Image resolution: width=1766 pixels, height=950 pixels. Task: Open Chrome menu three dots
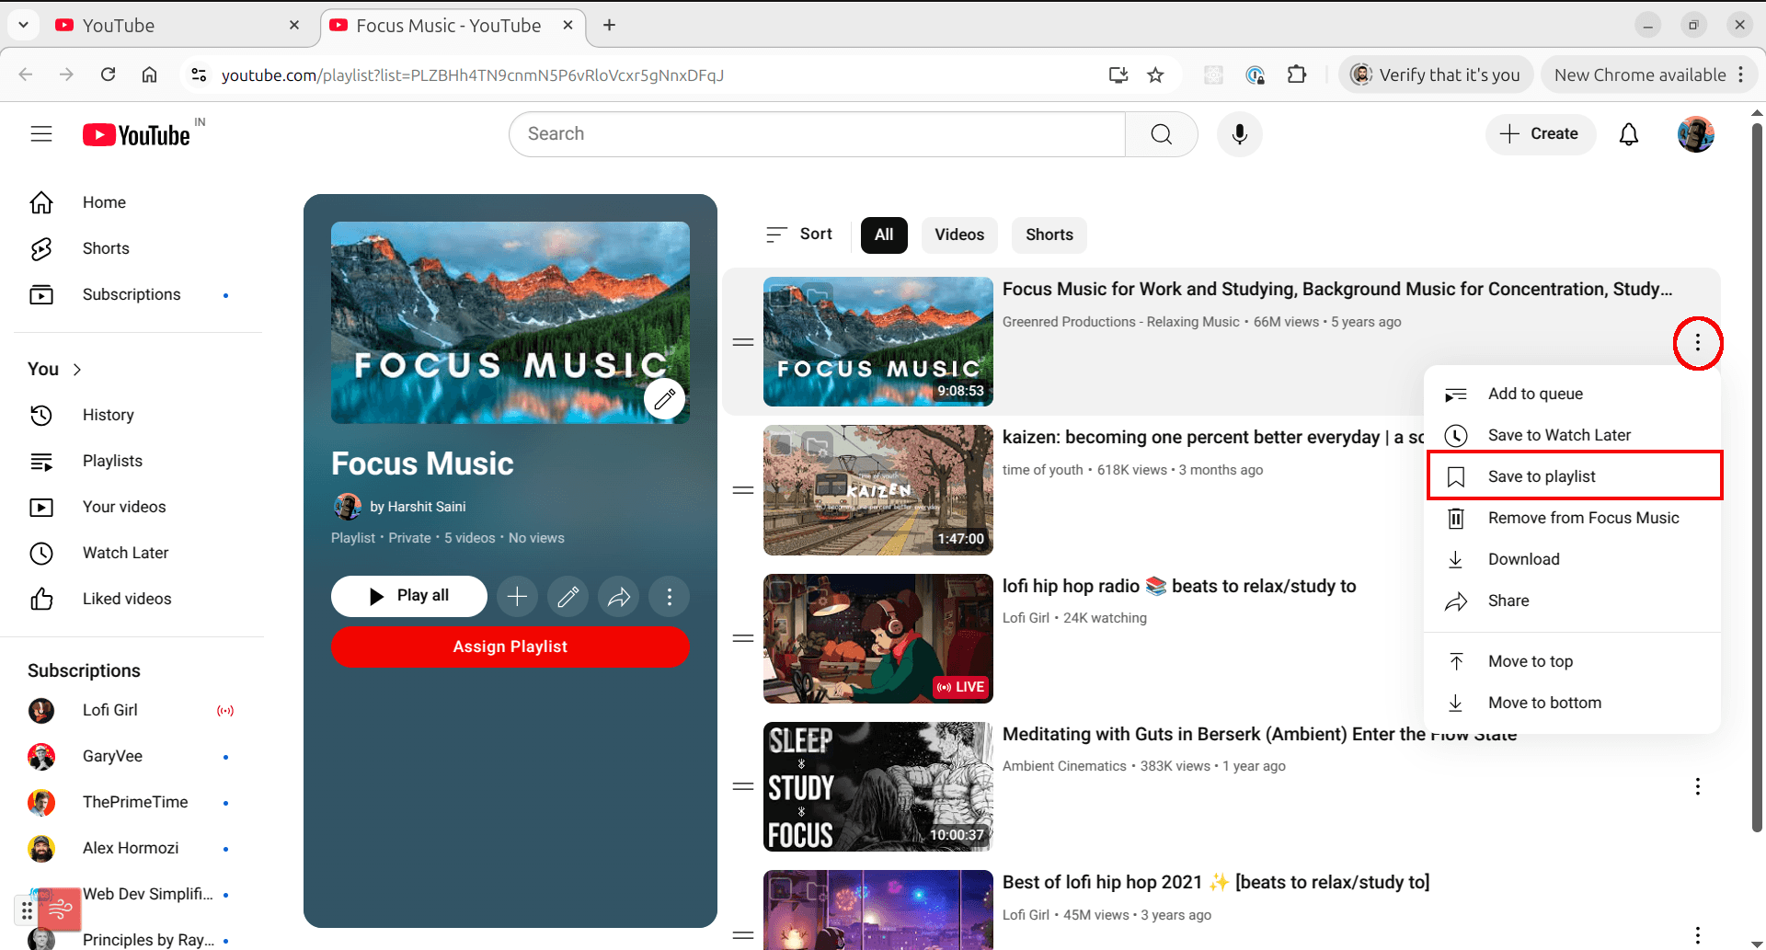click(x=1740, y=74)
